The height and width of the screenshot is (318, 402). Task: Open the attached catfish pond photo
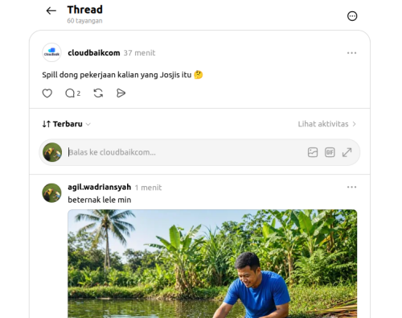212,264
